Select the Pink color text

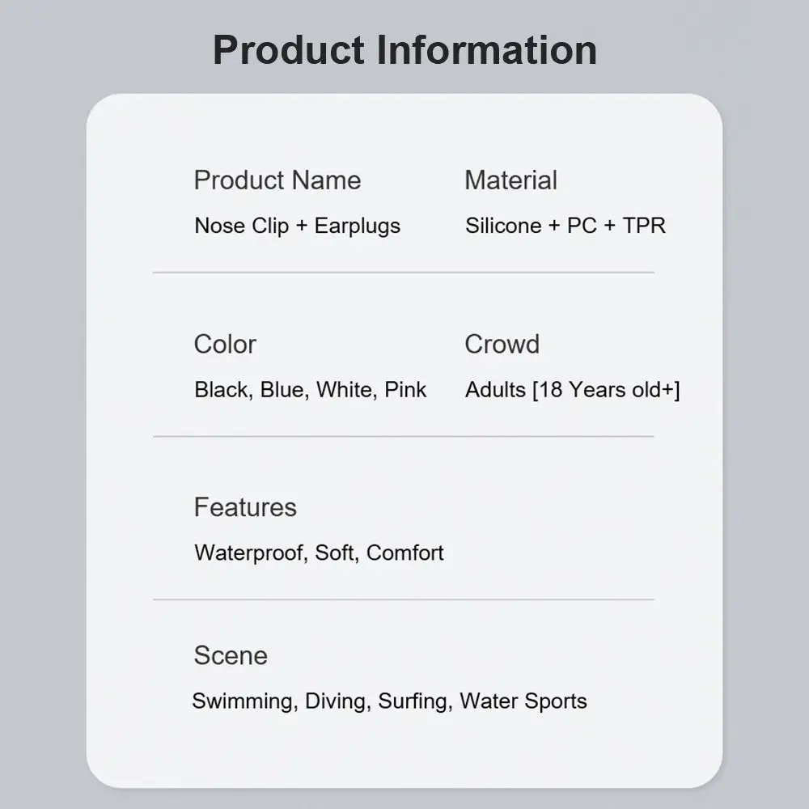[x=405, y=390]
